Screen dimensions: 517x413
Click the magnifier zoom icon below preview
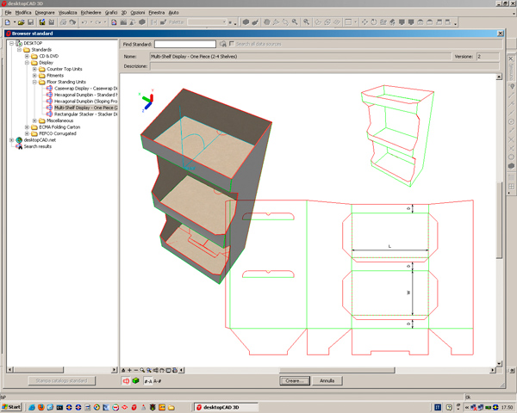(x=142, y=370)
